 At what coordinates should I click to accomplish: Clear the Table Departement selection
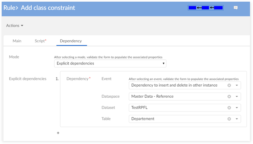229,119
